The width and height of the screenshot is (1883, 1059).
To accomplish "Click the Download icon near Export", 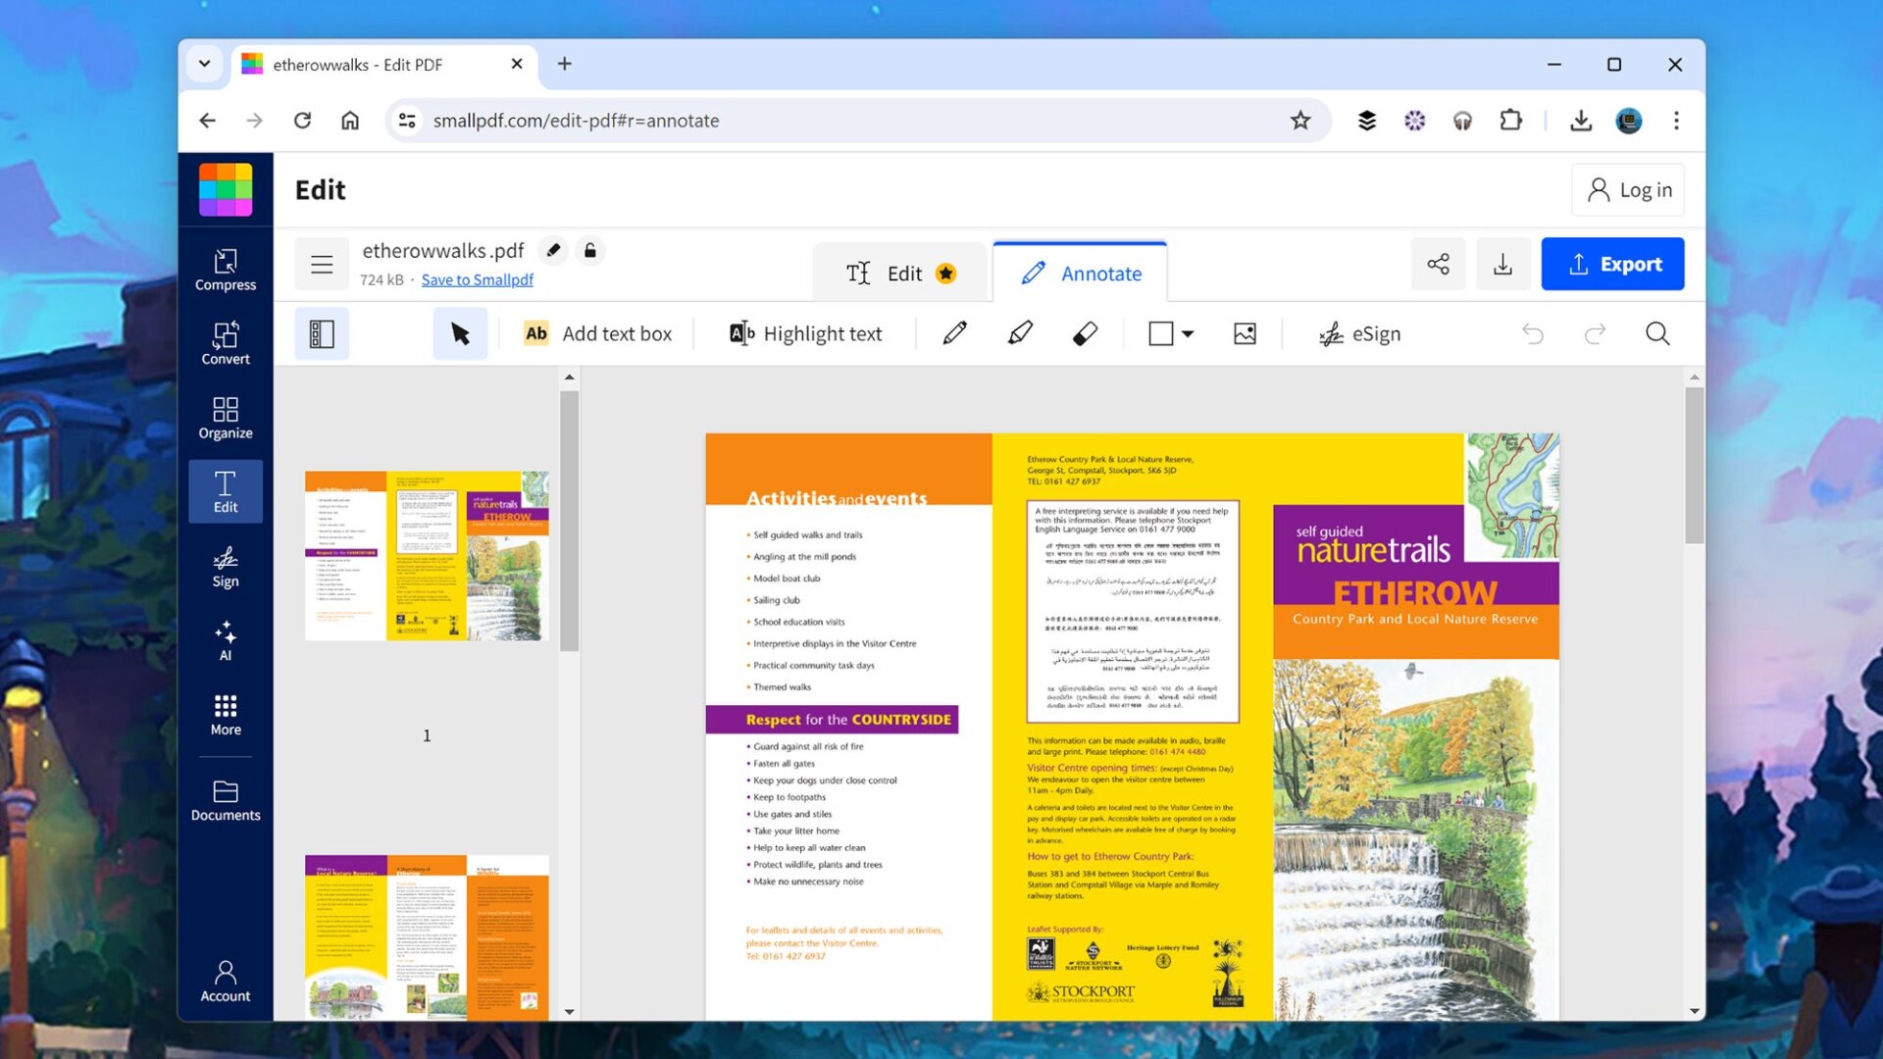I will pyautogui.click(x=1502, y=263).
